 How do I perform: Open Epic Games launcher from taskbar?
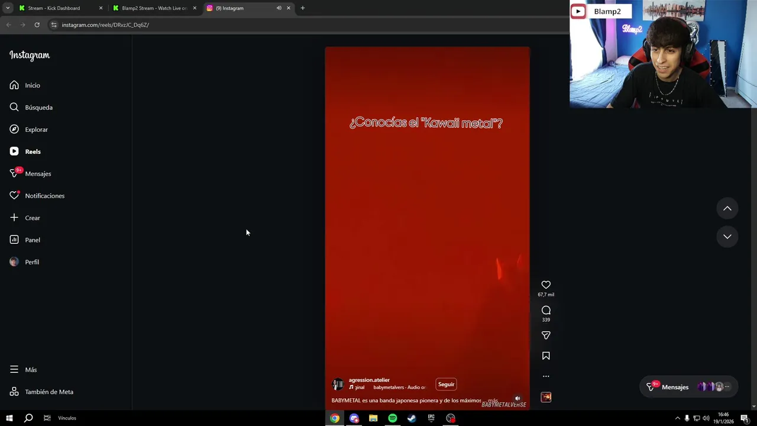pos(431,418)
